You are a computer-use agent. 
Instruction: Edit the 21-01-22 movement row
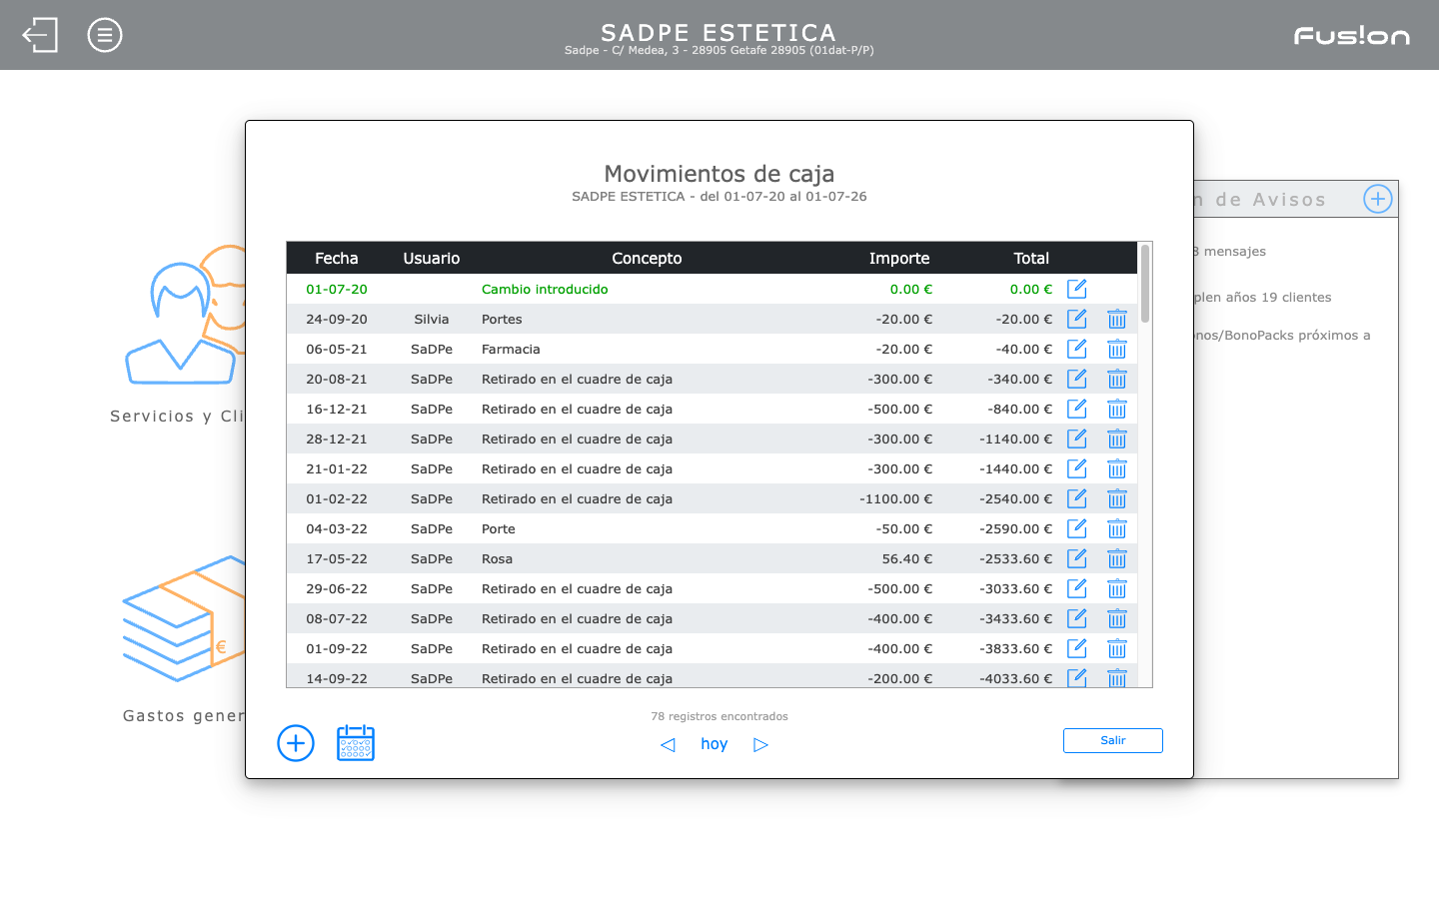1076,468
